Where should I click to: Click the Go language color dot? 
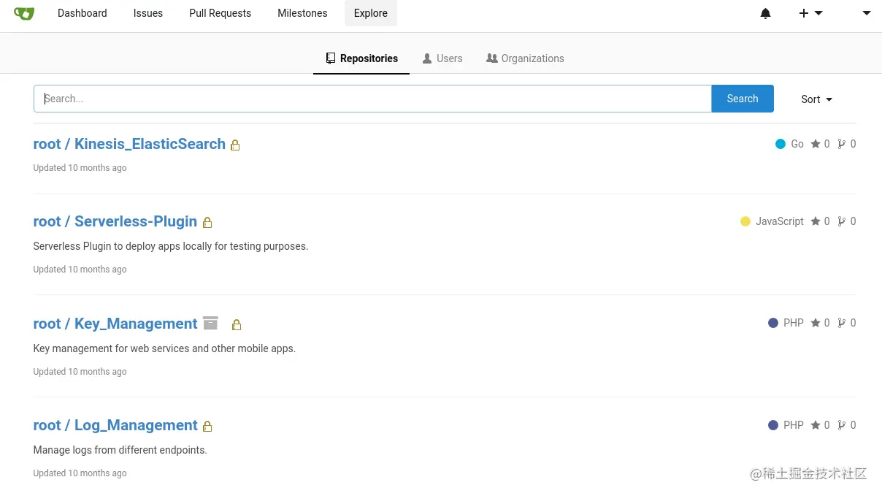[x=781, y=144]
